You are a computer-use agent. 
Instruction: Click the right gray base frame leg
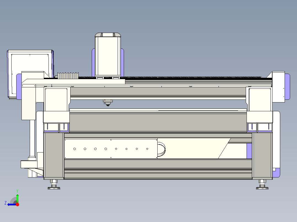[x=262, y=155]
